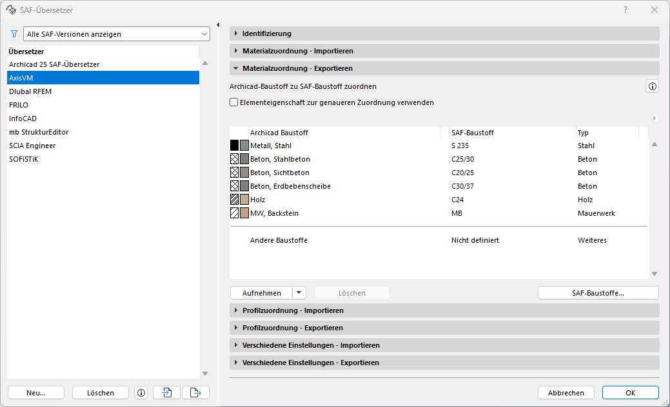Viewport: 670px width, 407px height.
Task: Select the Dlubal RFEM translator
Action: (x=103, y=91)
